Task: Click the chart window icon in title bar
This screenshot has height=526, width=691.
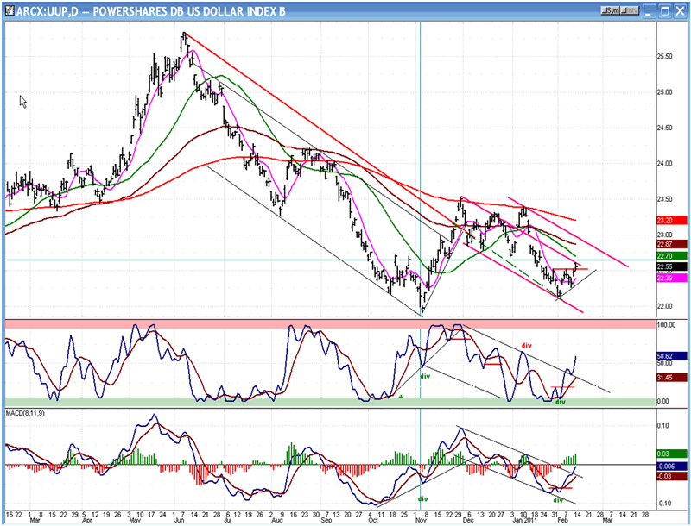Action: pos(8,9)
